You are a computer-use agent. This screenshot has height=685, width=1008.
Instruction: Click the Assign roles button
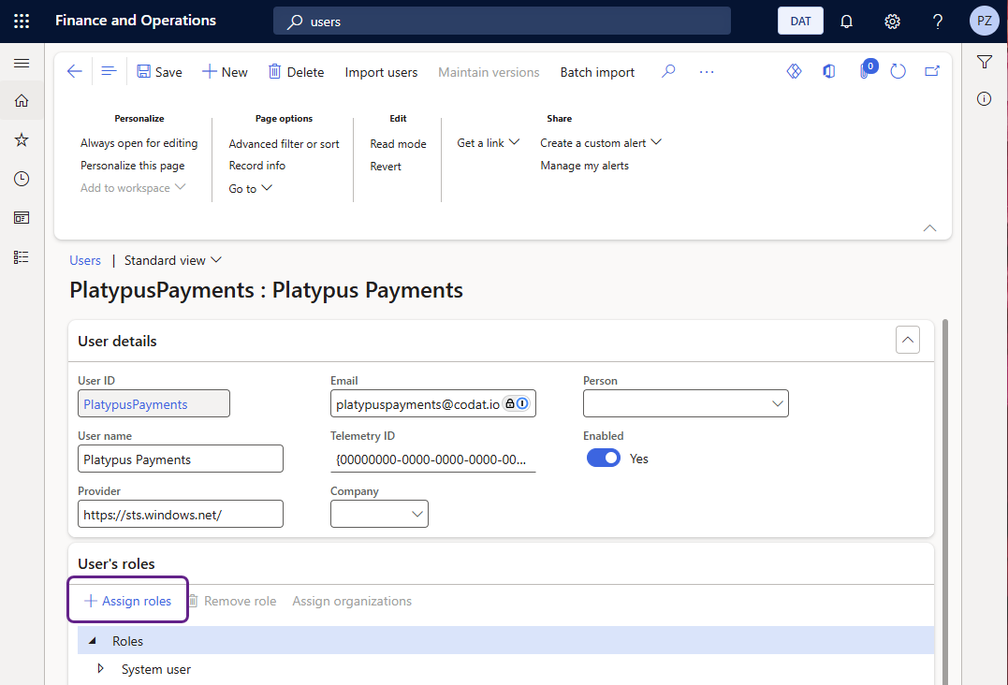point(128,601)
